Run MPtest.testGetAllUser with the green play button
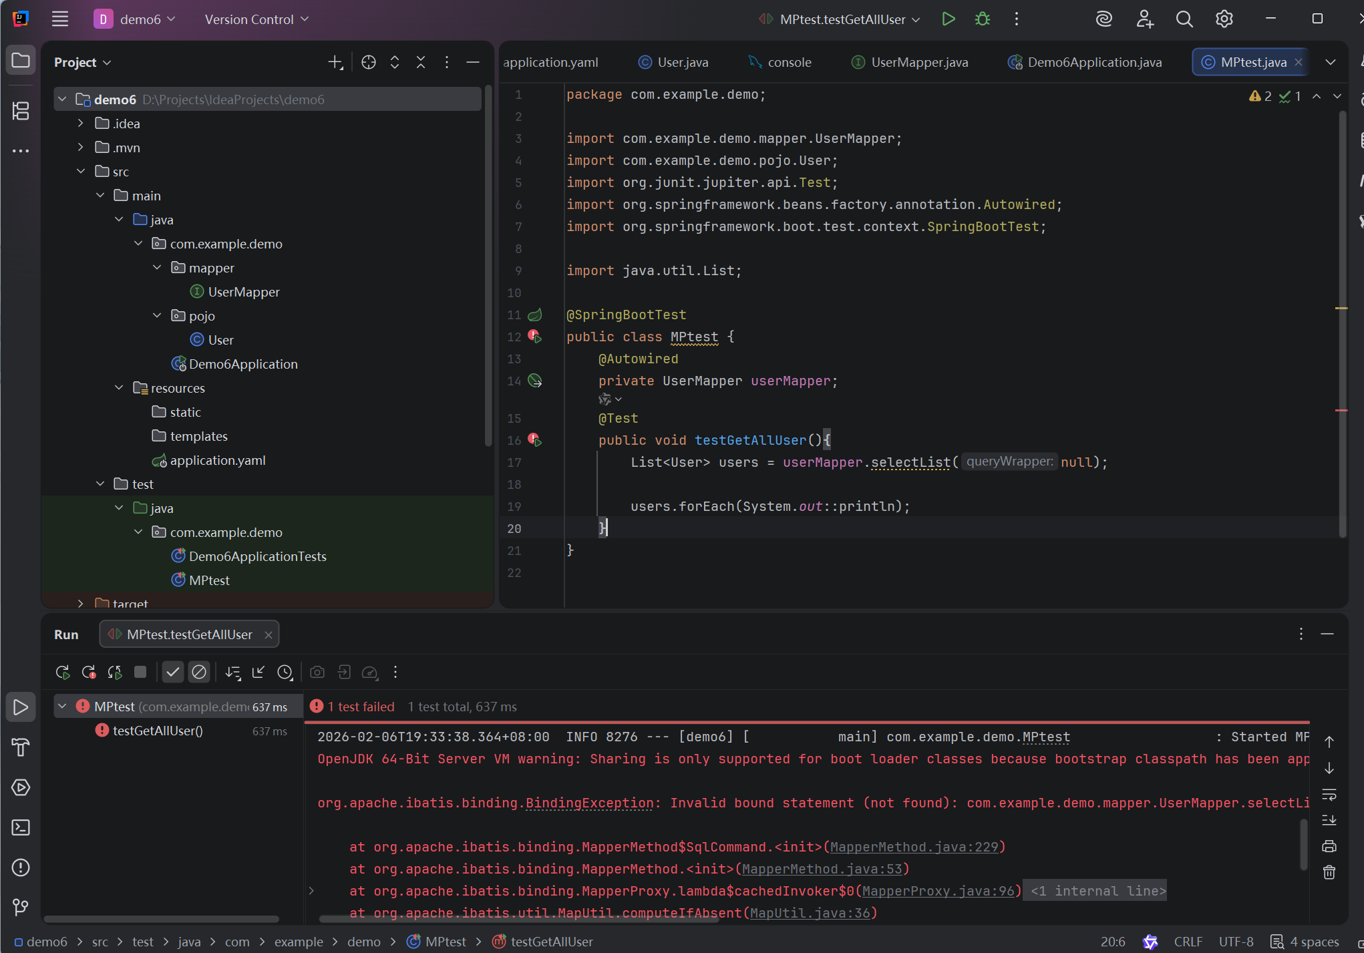The height and width of the screenshot is (953, 1364). [x=948, y=19]
